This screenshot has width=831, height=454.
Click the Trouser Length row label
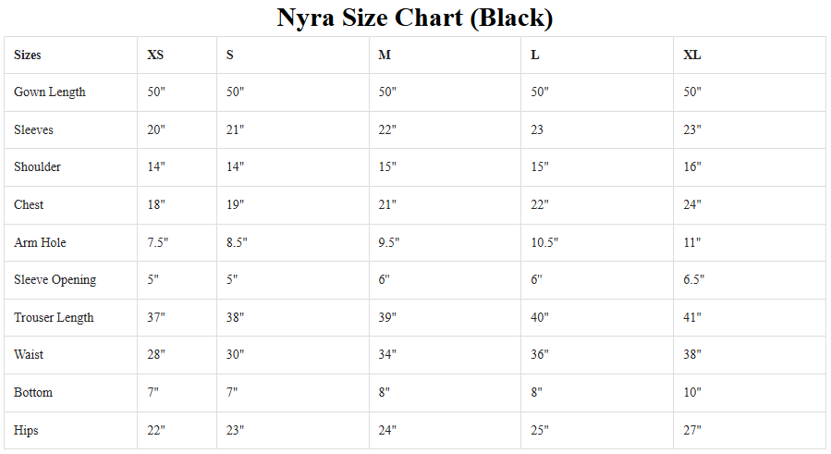[54, 318]
